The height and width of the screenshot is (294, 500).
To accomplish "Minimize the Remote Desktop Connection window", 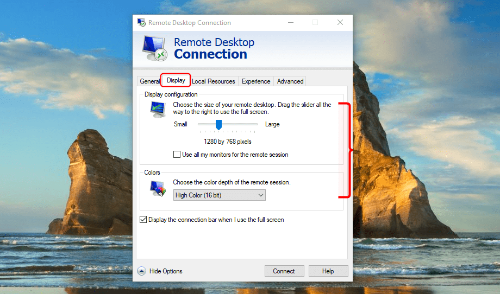I will click(x=291, y=22).
